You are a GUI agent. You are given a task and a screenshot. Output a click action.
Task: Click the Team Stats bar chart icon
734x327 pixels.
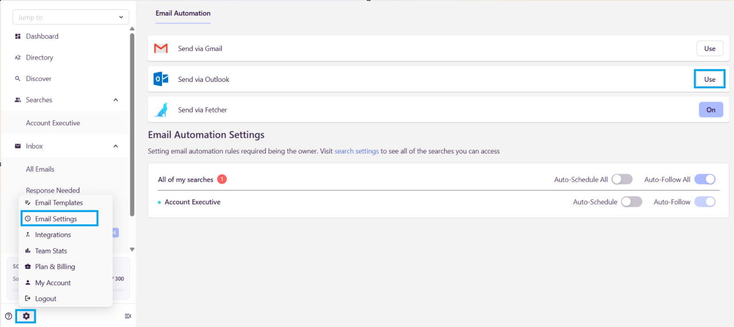[x=28, y=251]
